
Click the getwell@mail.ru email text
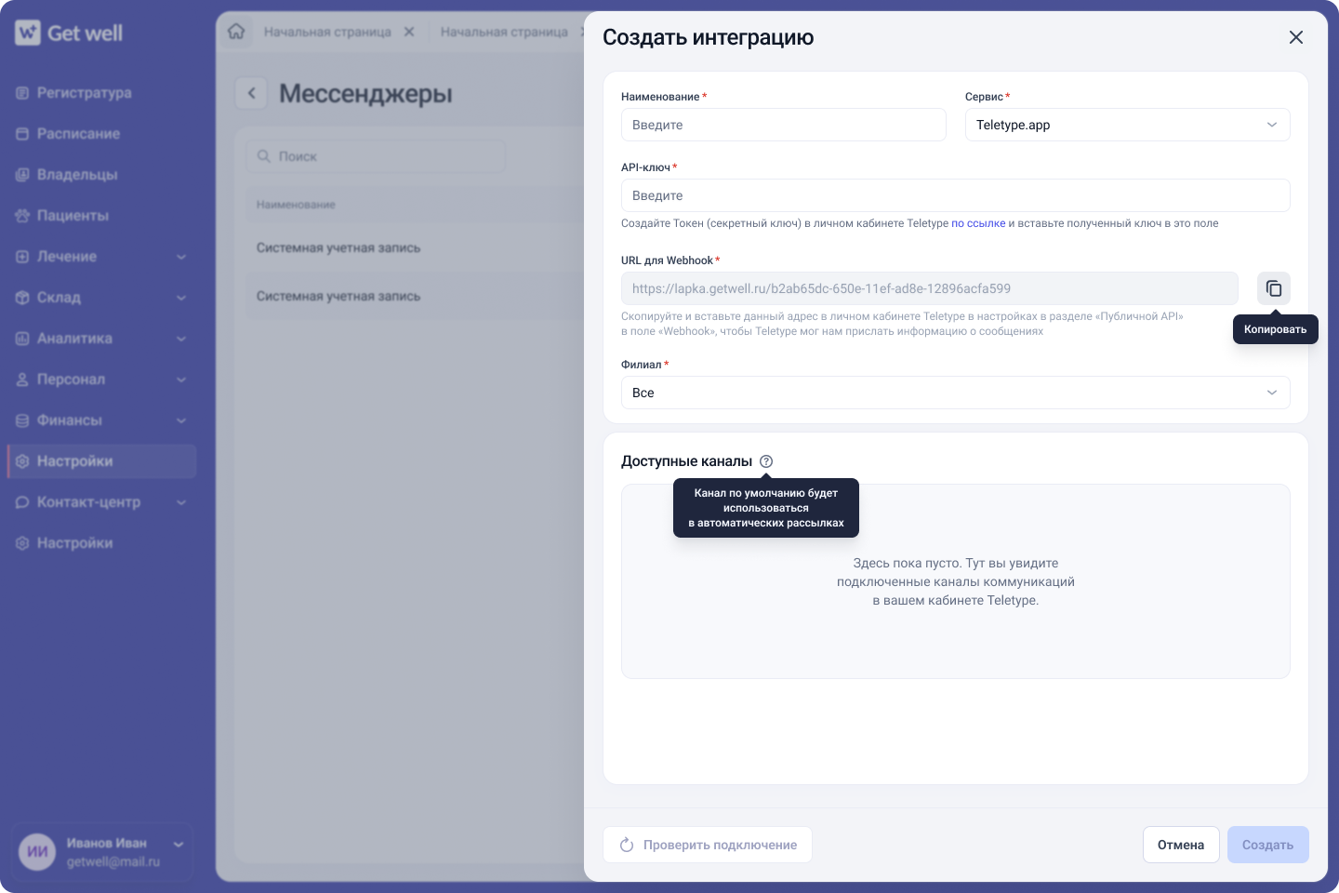pyautogui.click(x=113, y=862)
